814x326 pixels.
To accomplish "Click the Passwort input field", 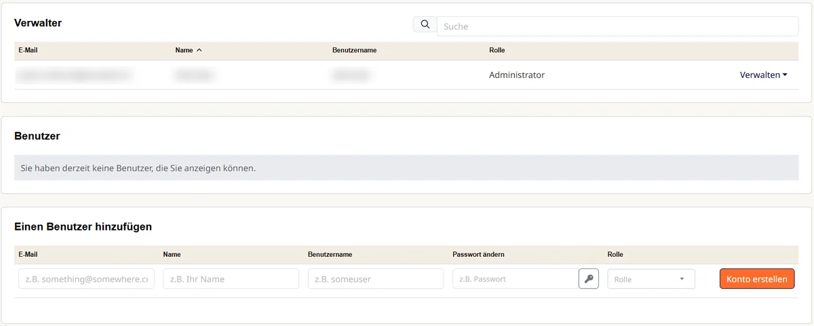I will (x=516, y=279).
